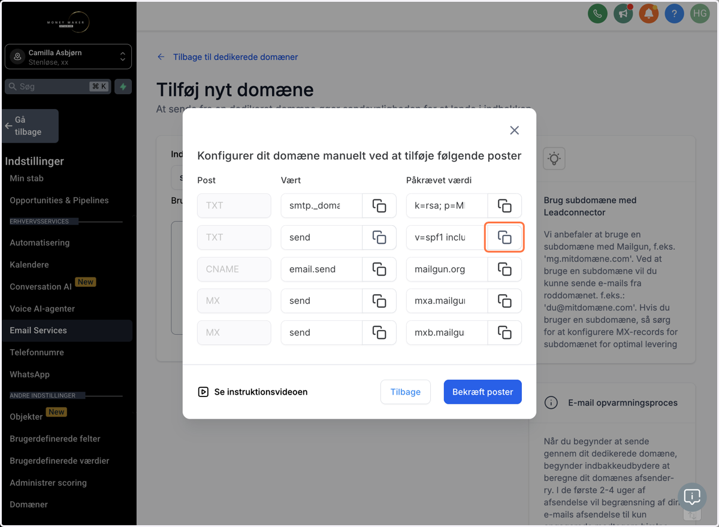
Task: Click the mxb.mailgun value field
Action: click(447, 332)
